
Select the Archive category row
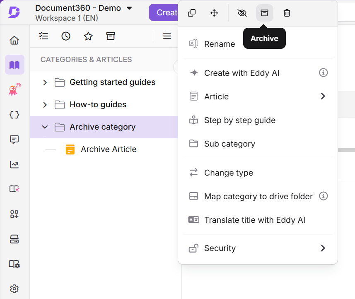104,127
